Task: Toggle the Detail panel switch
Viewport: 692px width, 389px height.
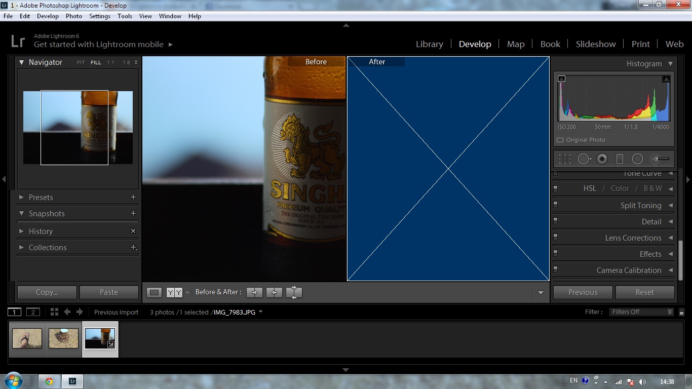Action: click(556, 221)
